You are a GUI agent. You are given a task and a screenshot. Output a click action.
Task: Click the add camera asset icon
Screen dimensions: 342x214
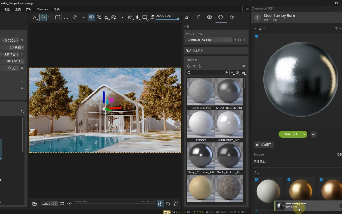(x=113, y=17)
